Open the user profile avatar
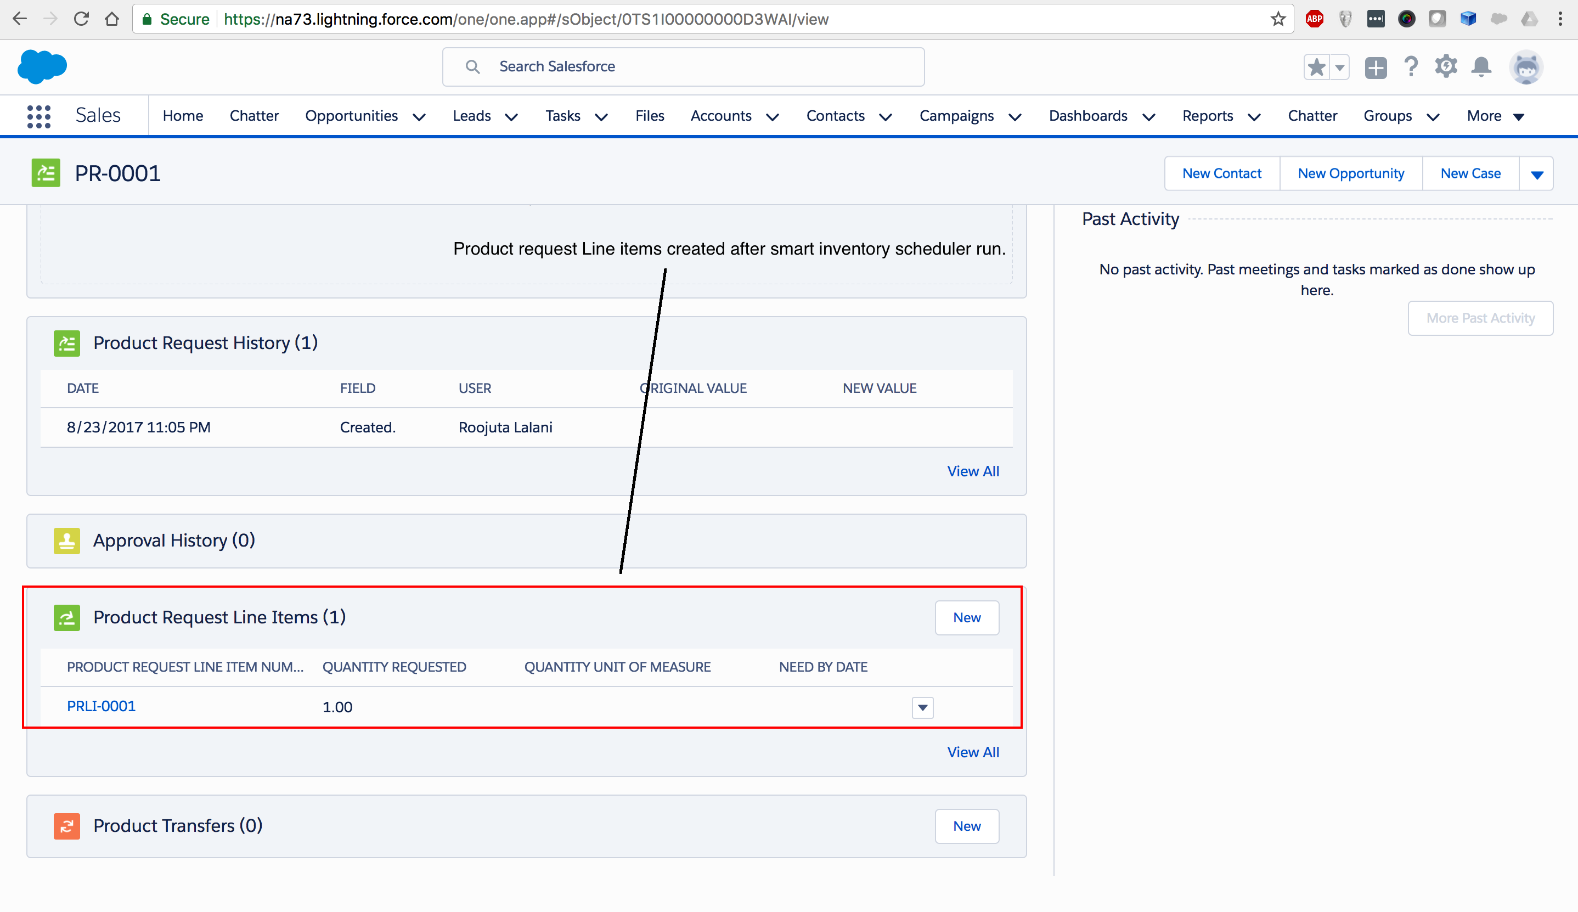The width and height of the screenshot is (1578, 912). pyautogui.click(x=1526, y=67)
